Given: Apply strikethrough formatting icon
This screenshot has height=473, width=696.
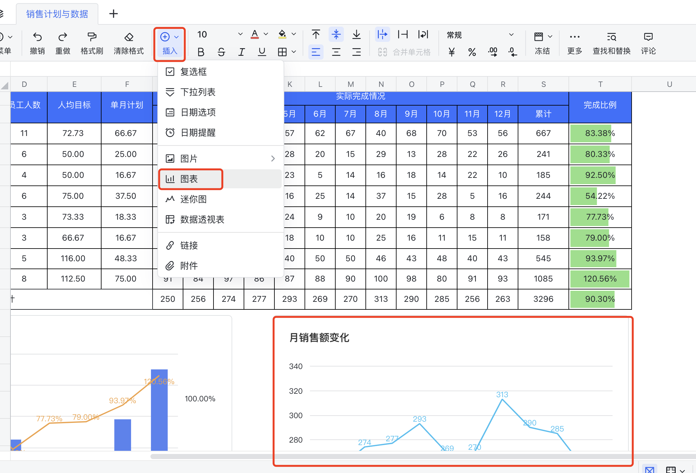Looking at the screenshot, I should 221,52.
